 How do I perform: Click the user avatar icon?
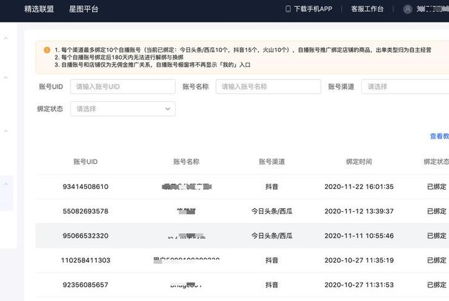click(x=407, y=9)
